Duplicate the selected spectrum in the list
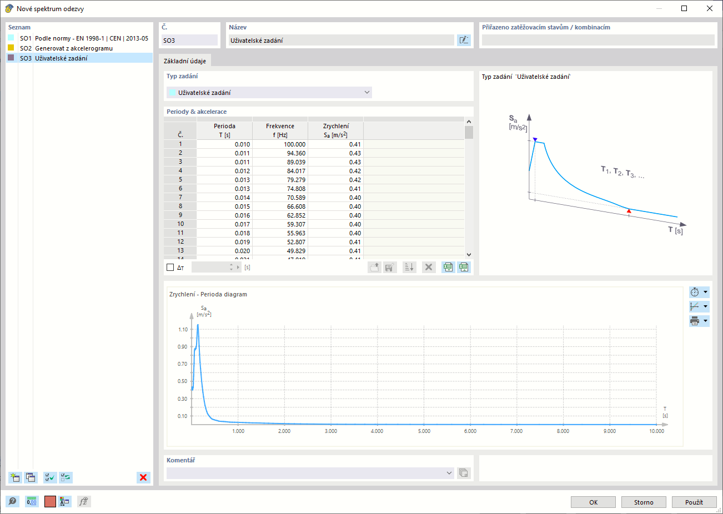723x514 pixels. point(31,477)
